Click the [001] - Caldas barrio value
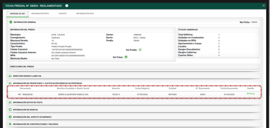This screenshot has height=128, width=270. coord(139,38)
